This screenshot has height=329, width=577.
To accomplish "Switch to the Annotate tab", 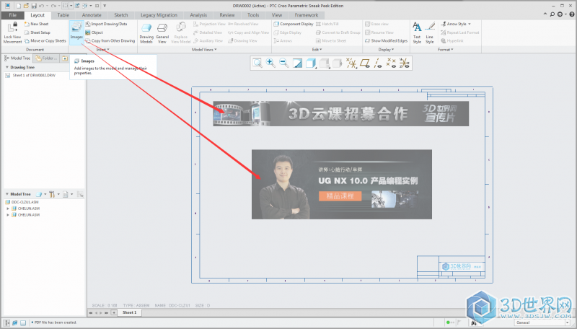I will coord(92,15).
